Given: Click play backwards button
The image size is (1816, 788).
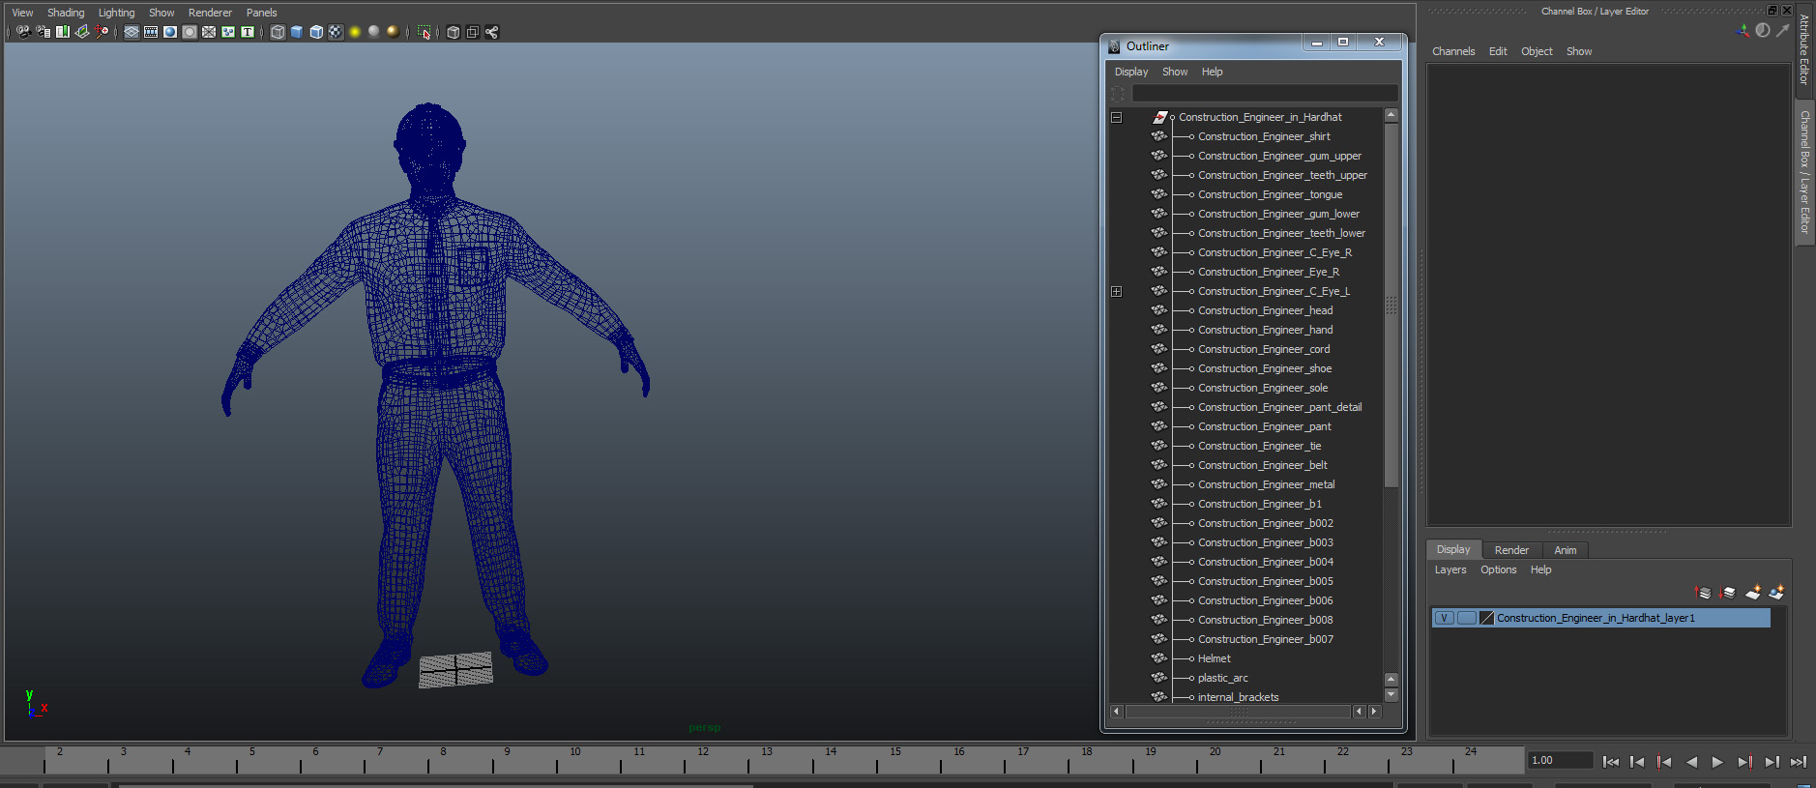Looking at the screenshot, I should point(1691,762).
